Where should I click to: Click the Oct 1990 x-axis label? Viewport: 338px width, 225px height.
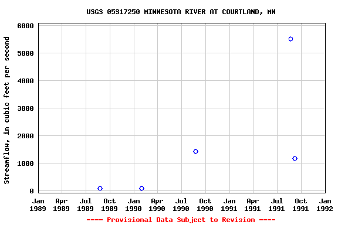point(205,204)
